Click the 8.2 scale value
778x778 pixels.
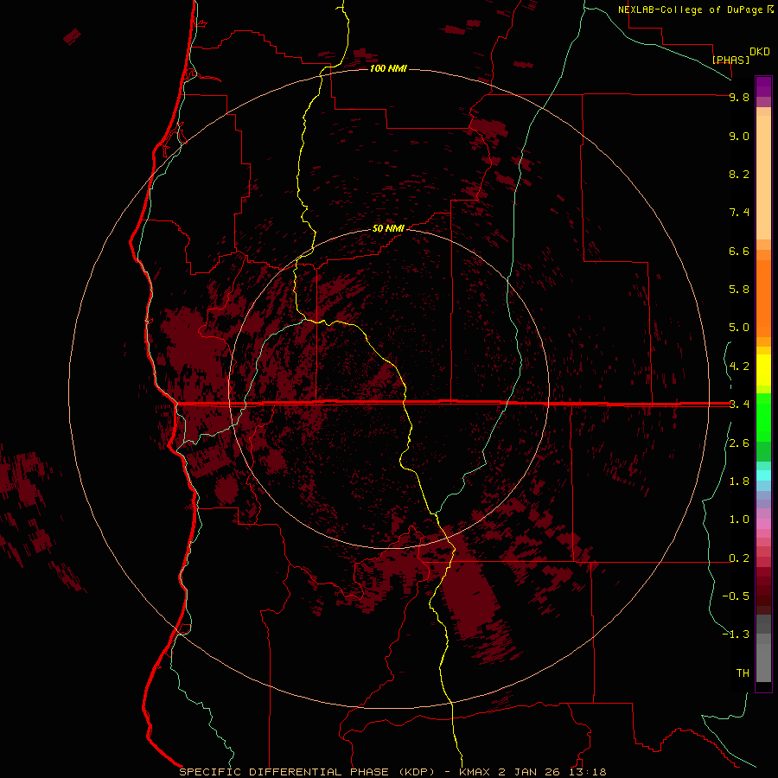739,174
